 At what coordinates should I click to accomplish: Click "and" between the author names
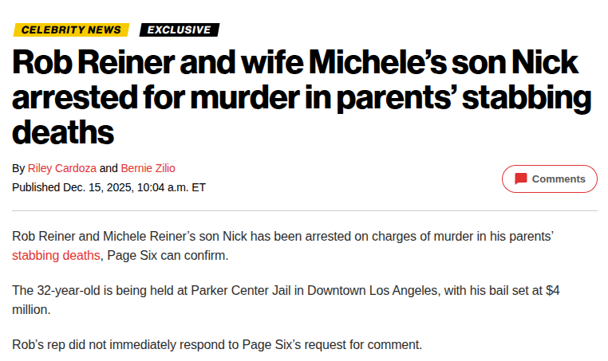(x=109, y=168)
